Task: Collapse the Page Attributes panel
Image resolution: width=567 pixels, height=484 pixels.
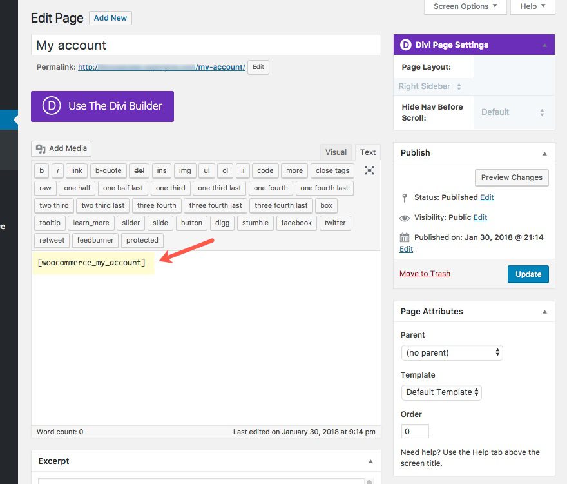Action: [544, 312]
